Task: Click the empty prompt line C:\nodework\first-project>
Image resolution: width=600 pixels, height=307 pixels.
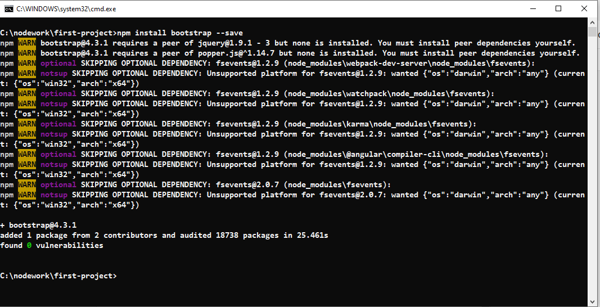Action: click(58, 276)
